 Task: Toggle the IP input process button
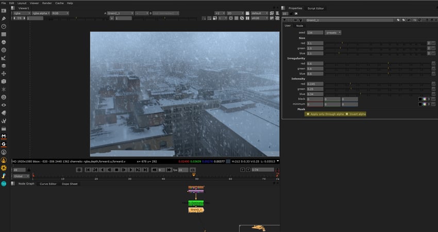tap(272, 18)
